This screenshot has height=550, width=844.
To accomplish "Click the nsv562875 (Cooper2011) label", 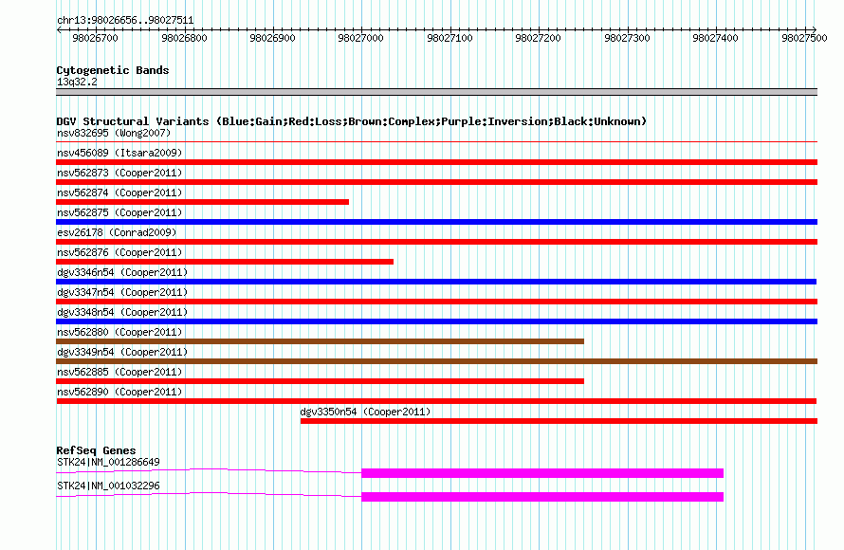I will (x=119, y=212).
